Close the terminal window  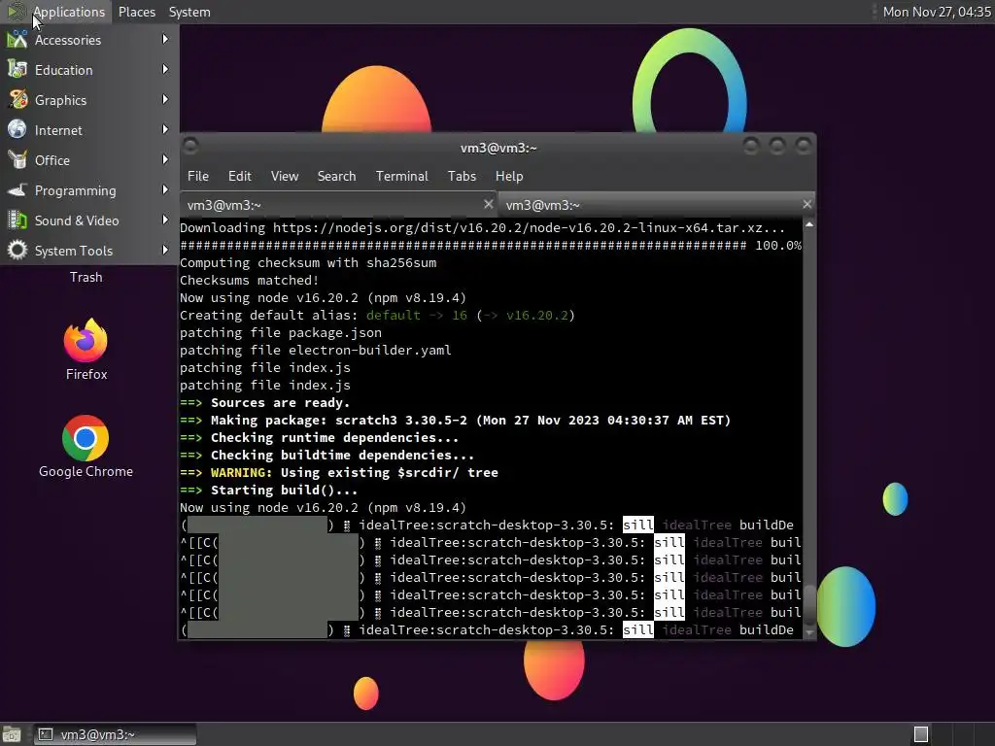point(804,147)
